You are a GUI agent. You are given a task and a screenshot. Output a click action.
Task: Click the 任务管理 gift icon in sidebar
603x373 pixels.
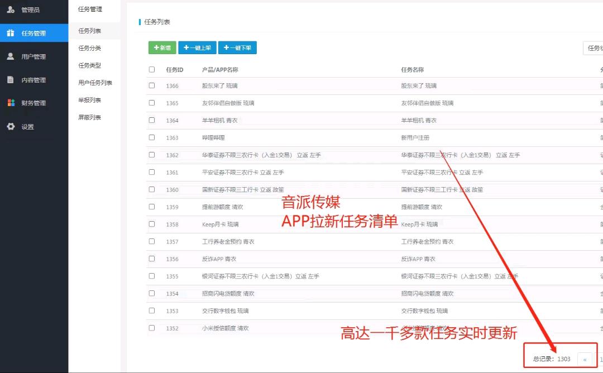[11, 33]
